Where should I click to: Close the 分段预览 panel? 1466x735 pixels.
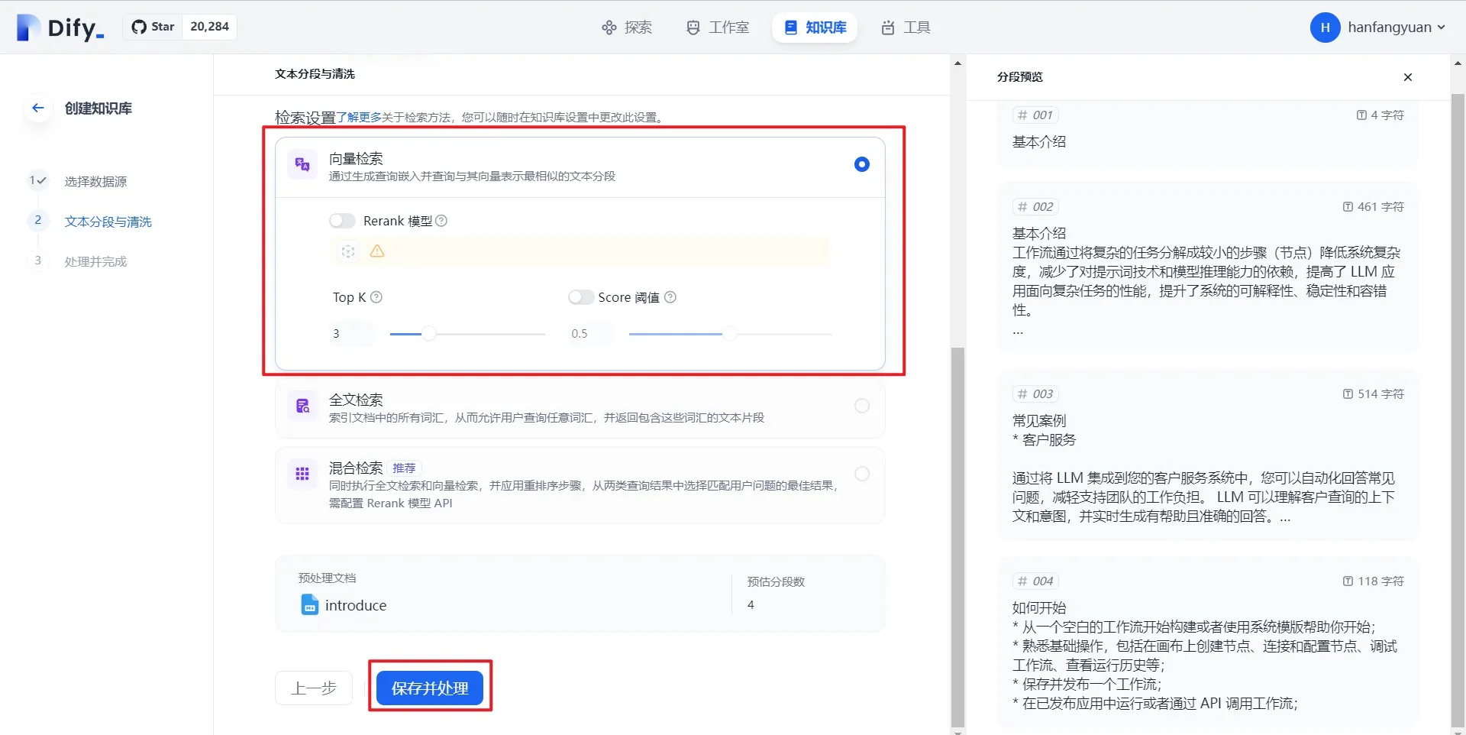click(1407, 77)
